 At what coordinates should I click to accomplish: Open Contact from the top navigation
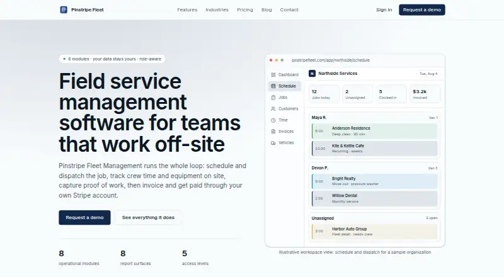point(289,9)
